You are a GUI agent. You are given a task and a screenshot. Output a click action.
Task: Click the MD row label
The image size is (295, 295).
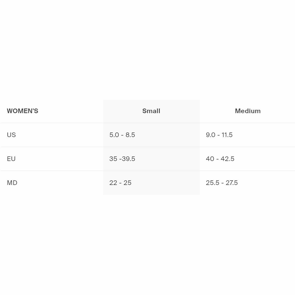click(x=12, y=183)
